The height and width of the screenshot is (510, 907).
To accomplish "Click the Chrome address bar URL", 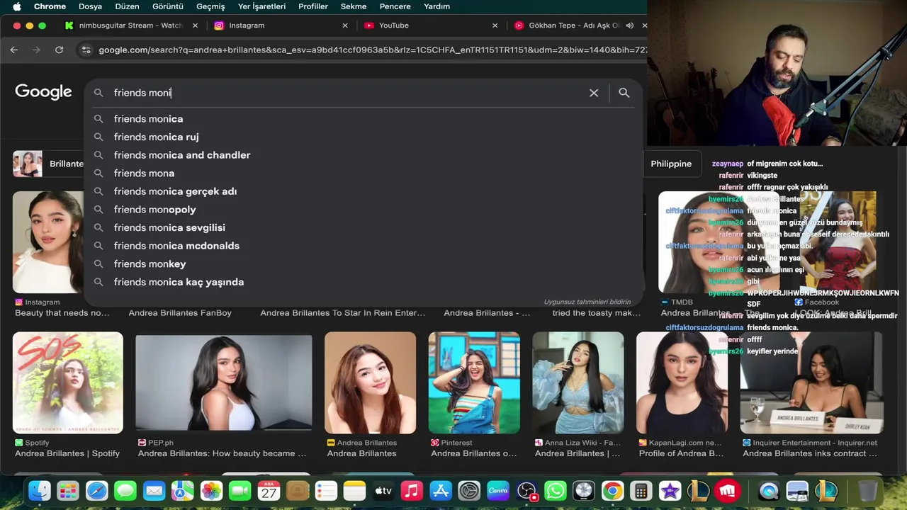I will [x=372, y=50].
